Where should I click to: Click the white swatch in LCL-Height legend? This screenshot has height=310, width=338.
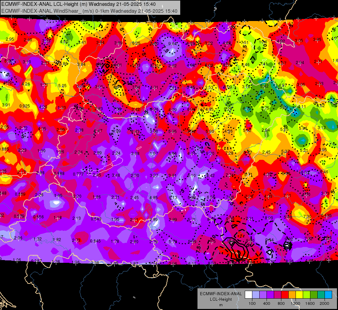(x=249, y=294)
